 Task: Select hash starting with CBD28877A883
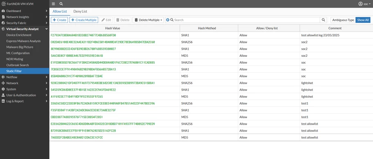pyautogui.click(x=77, y=117)
